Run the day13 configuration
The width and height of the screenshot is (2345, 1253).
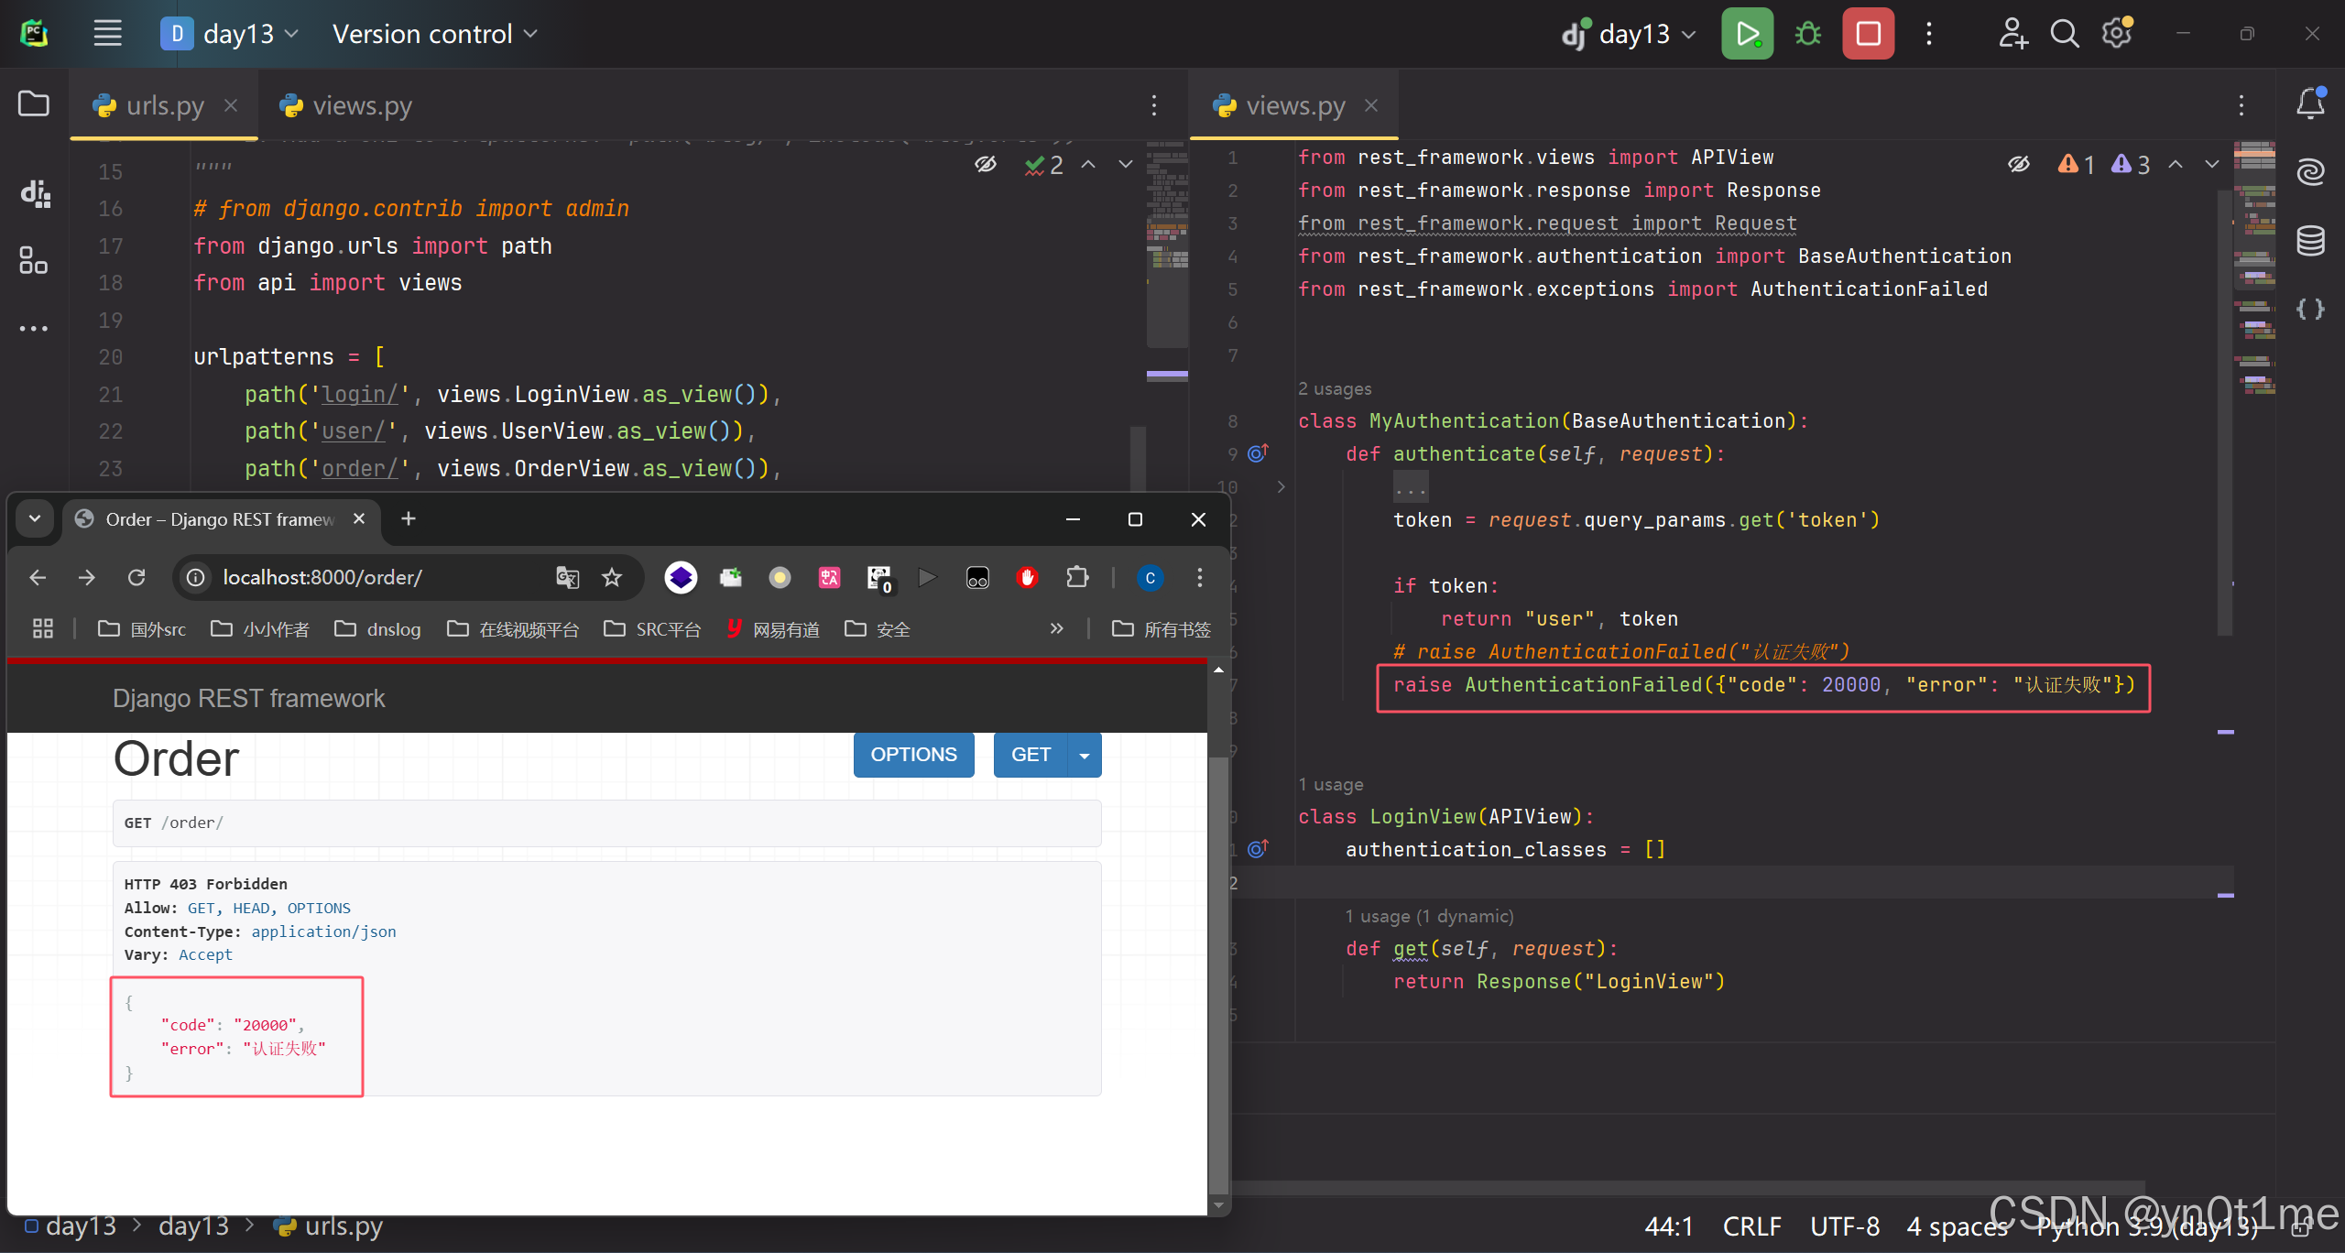pos(1747,34)
